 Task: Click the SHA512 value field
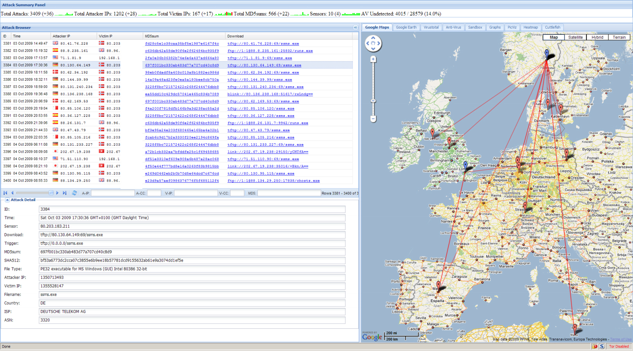pos(192,260)
